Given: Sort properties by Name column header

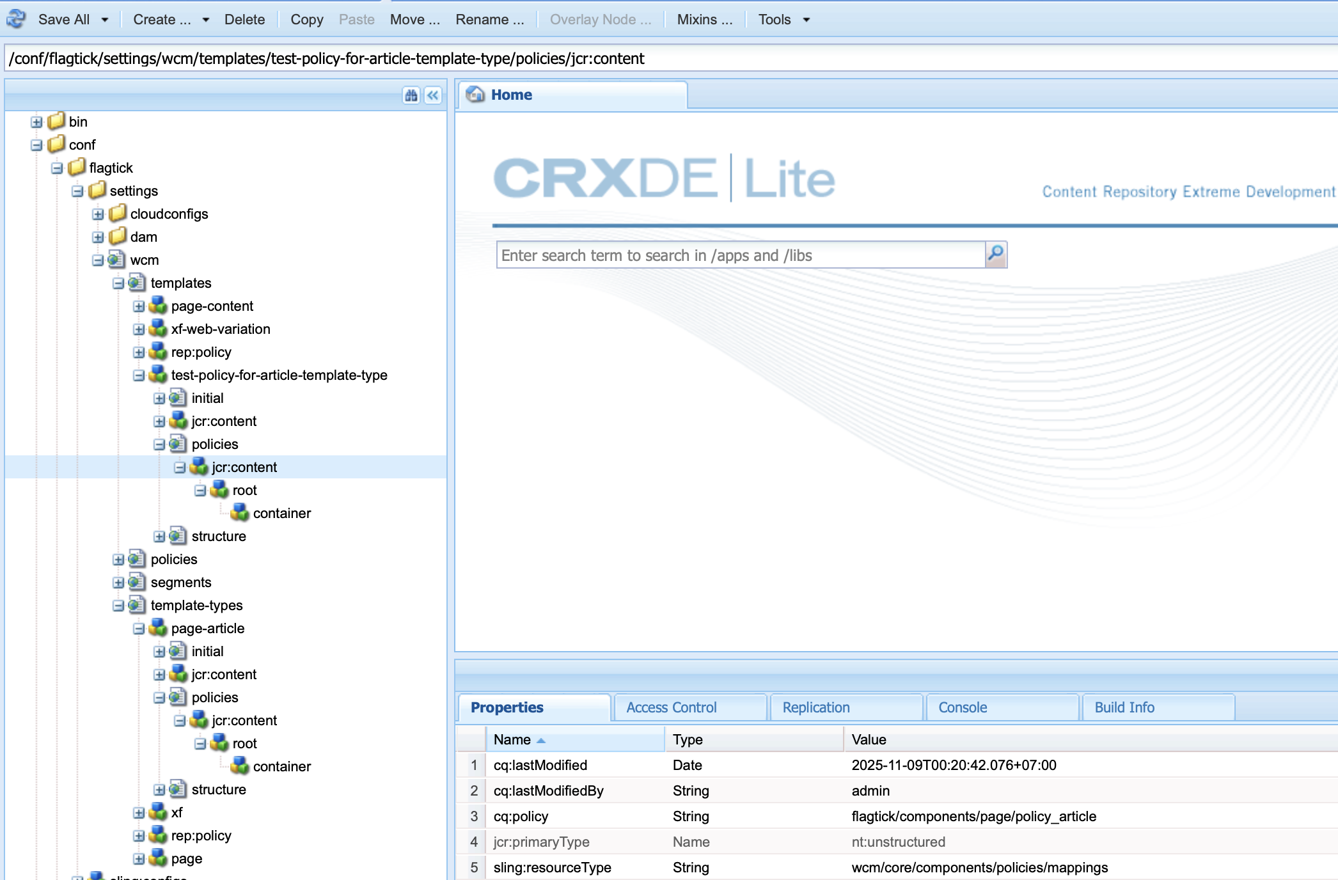Looking at the screenshot, I should click(512, 739).
